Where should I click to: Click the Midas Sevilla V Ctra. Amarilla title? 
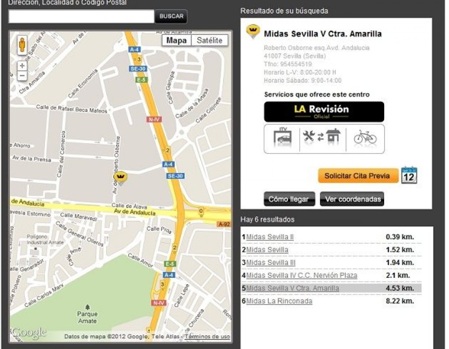click(x=323, y=34)
